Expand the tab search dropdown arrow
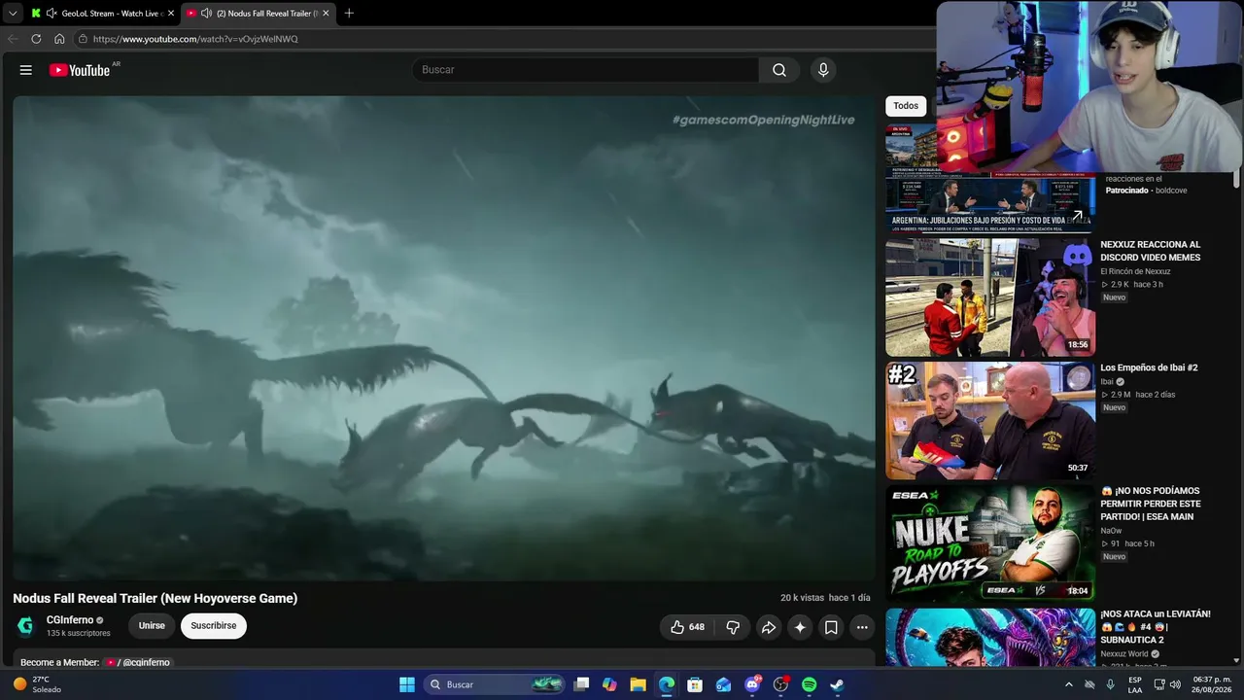Screen dimensions: 1244x700 pos(13,14)
